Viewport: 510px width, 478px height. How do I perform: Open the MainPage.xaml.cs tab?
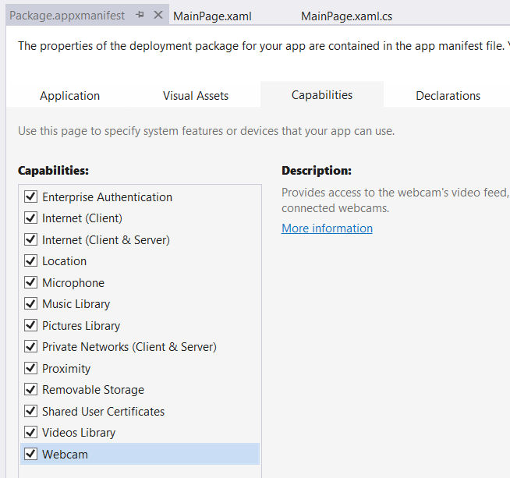[x=346, y=16]
